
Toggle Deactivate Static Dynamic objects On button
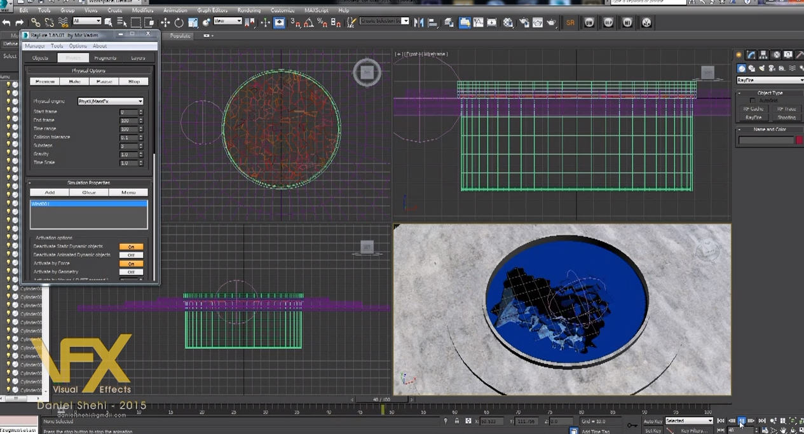(x=131, y=247)
